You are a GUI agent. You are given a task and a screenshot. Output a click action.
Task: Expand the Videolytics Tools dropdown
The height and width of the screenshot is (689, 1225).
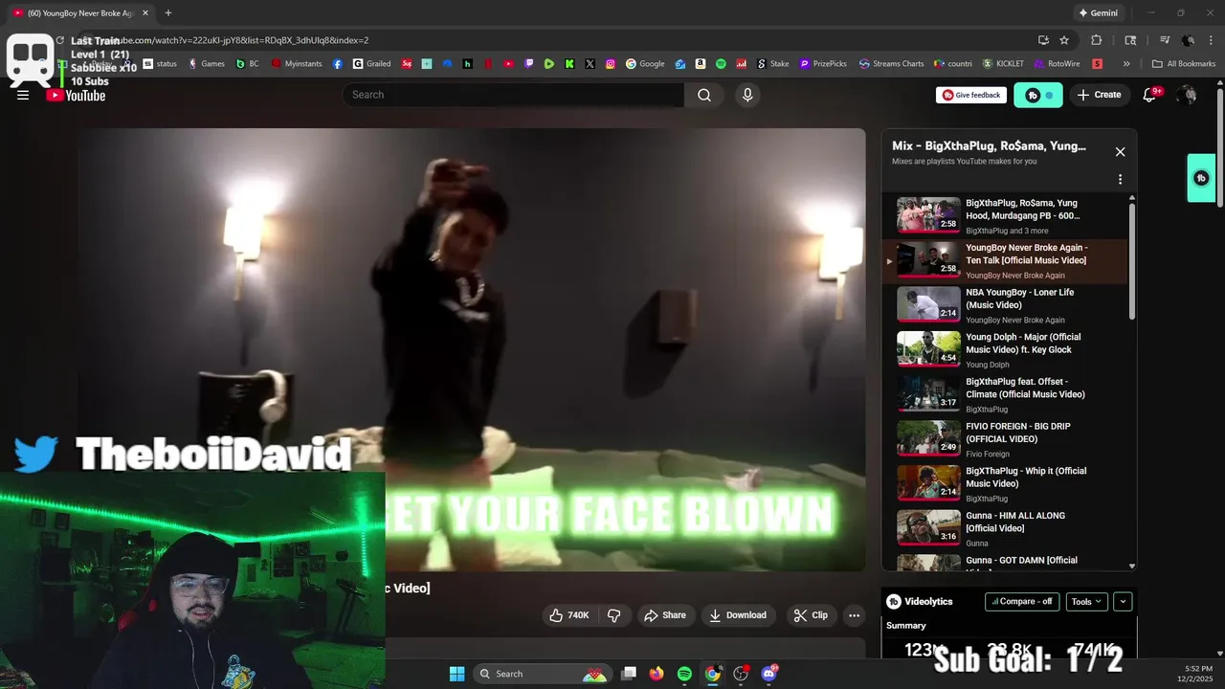(x=1086, y=602)
